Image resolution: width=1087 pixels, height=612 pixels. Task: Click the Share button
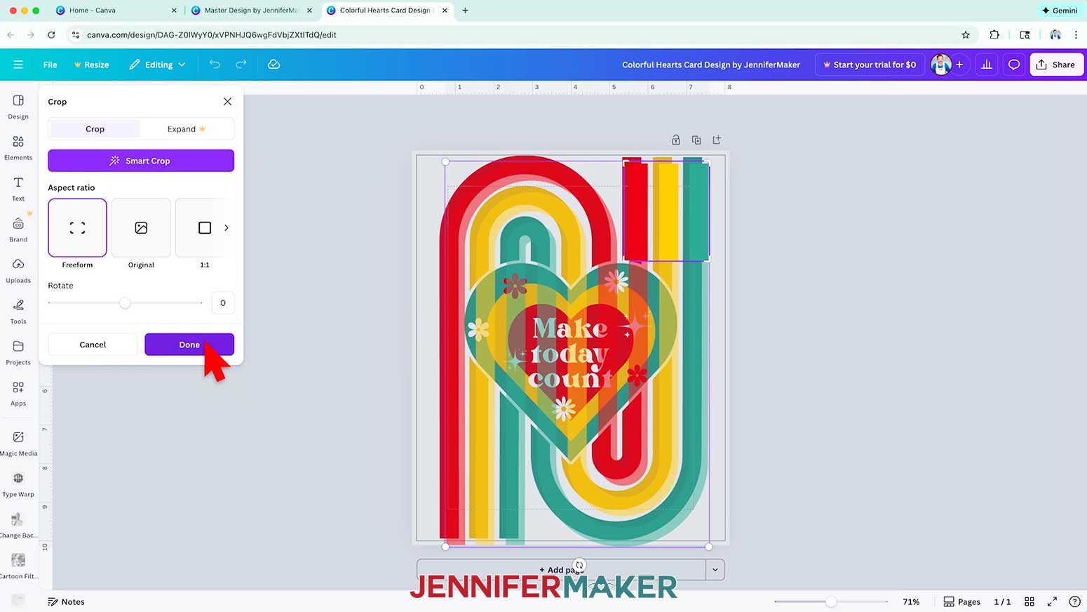(1055, 65)
